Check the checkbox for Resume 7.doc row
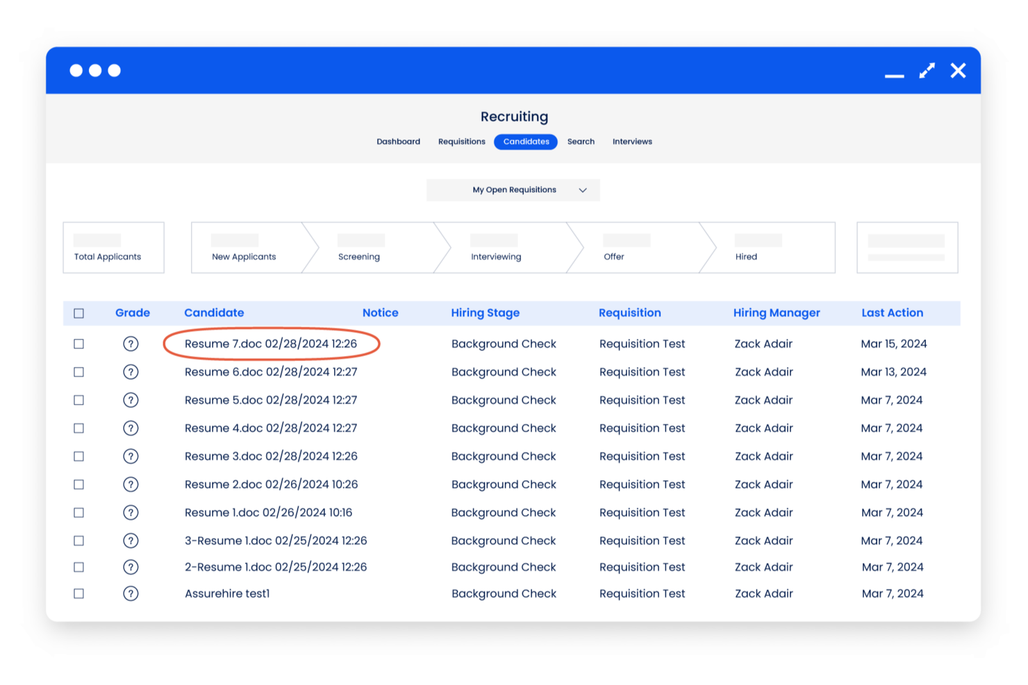The height and width of the screenshot is (685, 1028). click(78, 344)
